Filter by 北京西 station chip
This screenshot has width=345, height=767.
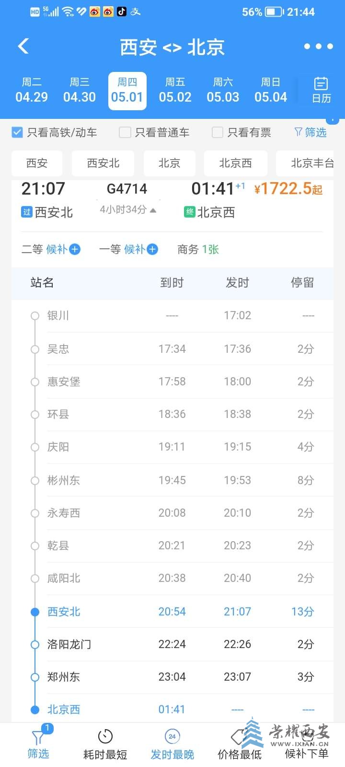pyautogui.click(x=235, y=163)
